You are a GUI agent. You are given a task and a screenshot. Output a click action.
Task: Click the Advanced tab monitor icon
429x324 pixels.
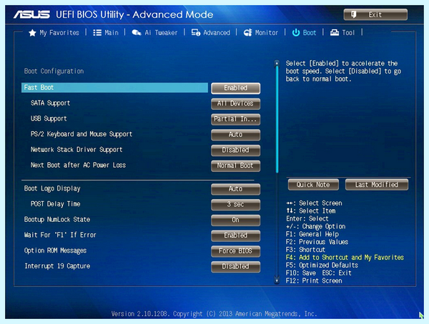point(196,33)
